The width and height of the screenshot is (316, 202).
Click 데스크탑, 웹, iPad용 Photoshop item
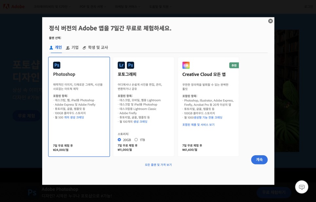pos(74,100)
